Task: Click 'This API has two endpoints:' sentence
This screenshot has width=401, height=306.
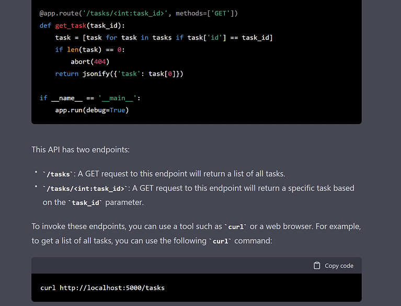Action: (x=81, y=150)
